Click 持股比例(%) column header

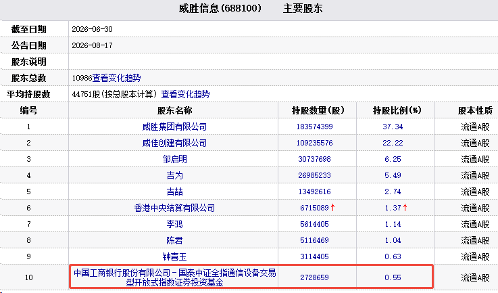coord(397,110)
